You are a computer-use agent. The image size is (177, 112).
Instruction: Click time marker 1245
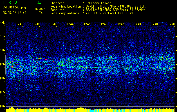tap(87, 24)
